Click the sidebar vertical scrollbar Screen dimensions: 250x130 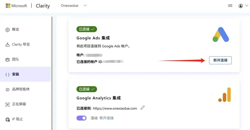(x=52, y=73)
